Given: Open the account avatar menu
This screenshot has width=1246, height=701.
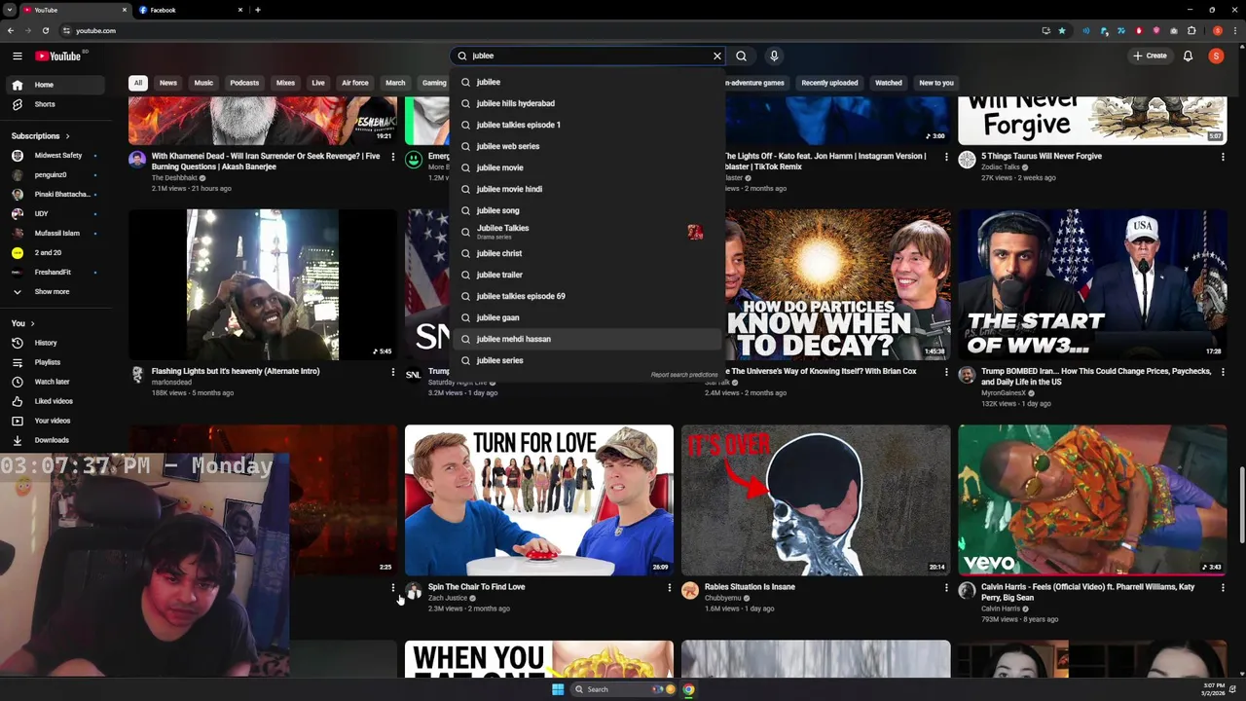Looking at the screenshot, I should click(1216, 56).
